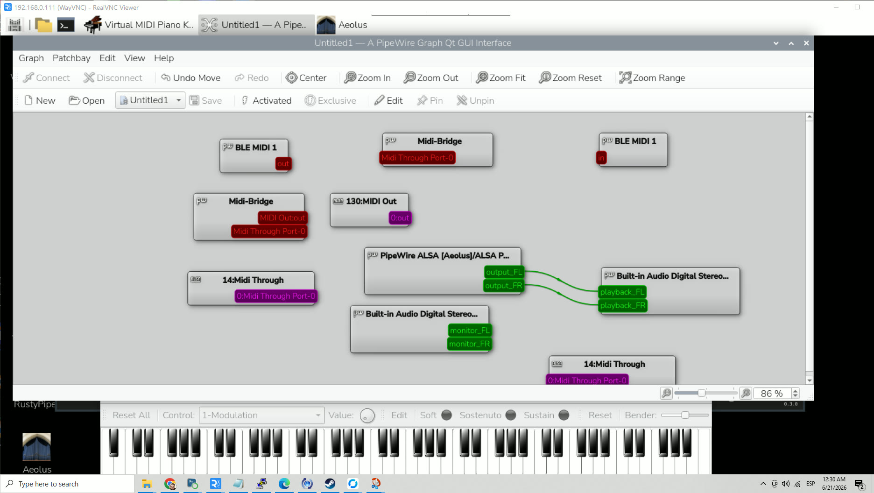Screen dimensions: 874x493
Task: Open the Windows notification center icon
Action: [x=859, y=484]
